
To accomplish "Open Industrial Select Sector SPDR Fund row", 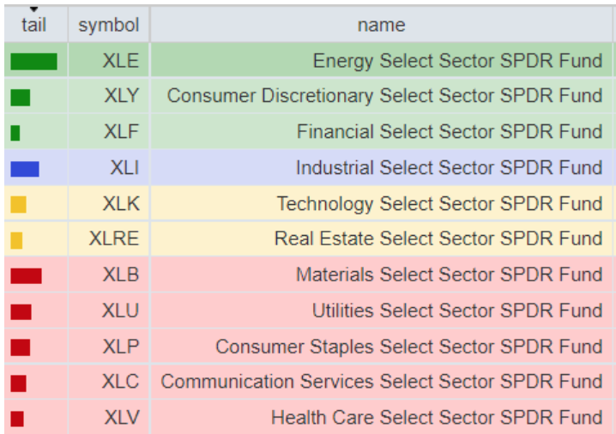I will 449,168.
